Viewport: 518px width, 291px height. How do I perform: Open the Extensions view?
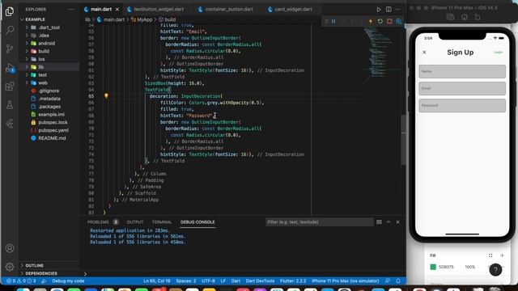point(10,86)
